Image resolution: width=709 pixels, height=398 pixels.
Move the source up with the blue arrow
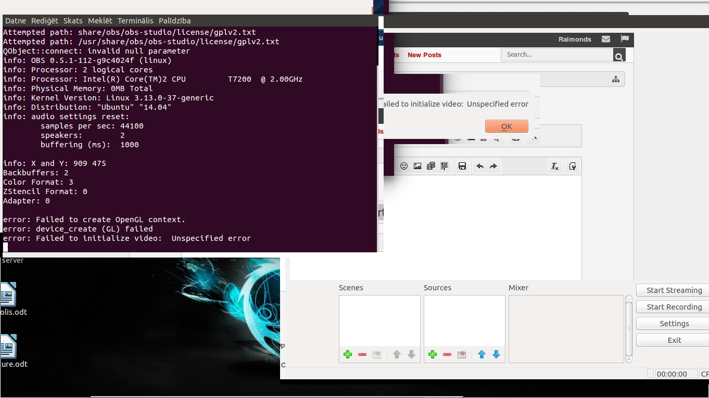point(482,354)
